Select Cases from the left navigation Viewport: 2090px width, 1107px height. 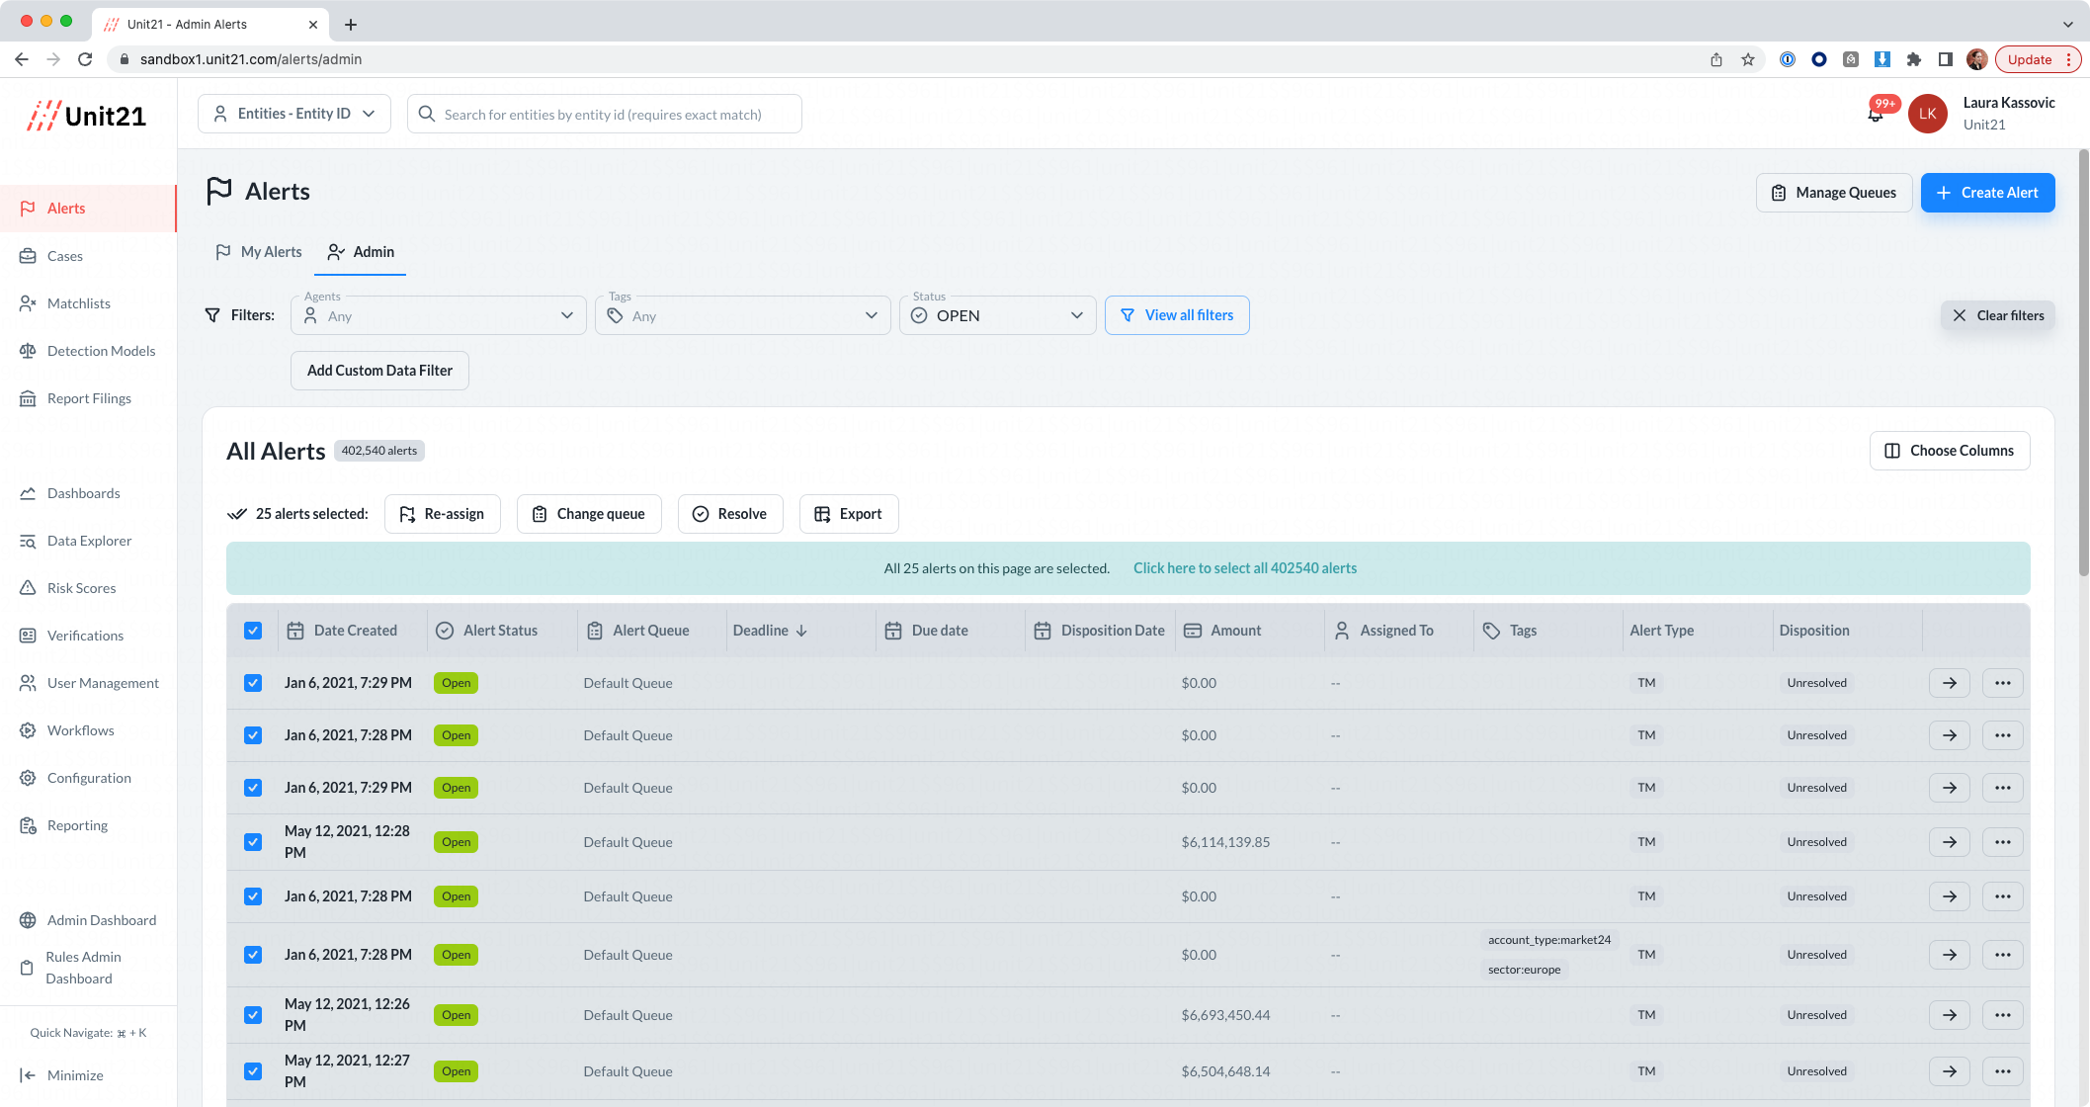65,255
